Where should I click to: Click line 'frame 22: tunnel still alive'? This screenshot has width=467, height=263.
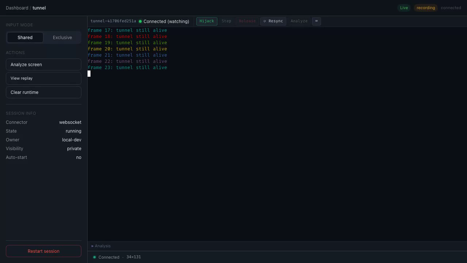click(127, 61)
